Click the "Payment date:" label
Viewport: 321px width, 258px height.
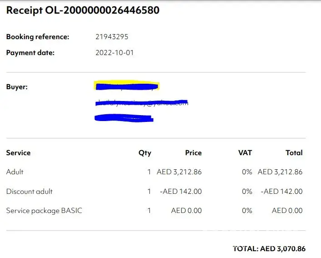tap(30, 52)
